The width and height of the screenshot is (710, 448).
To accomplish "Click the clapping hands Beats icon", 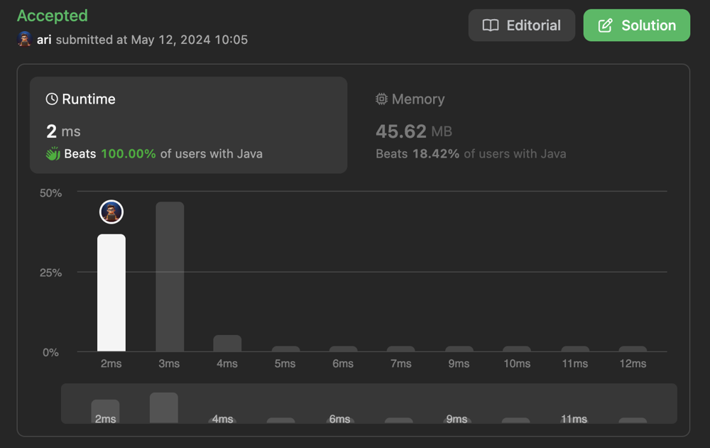I will tap(53, 153).
